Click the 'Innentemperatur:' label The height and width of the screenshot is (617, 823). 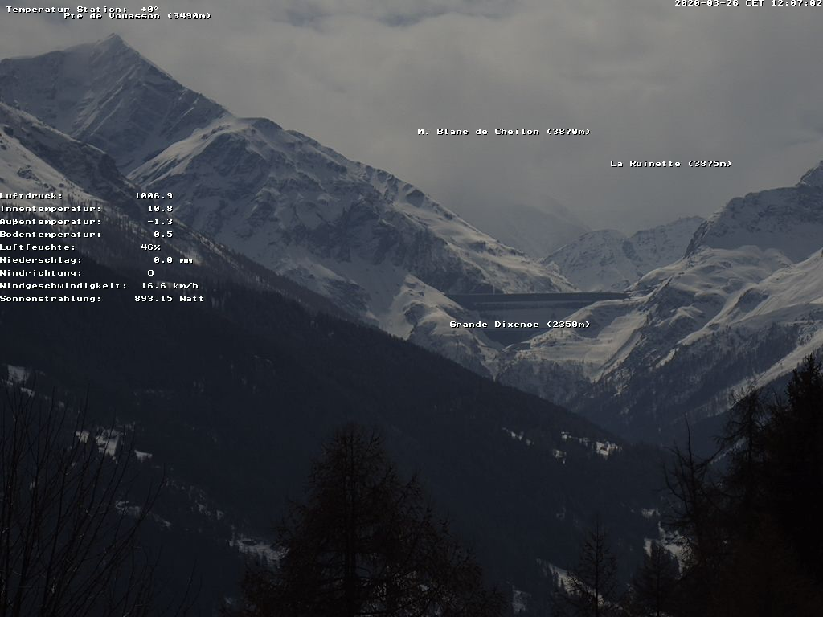(51, 209)
